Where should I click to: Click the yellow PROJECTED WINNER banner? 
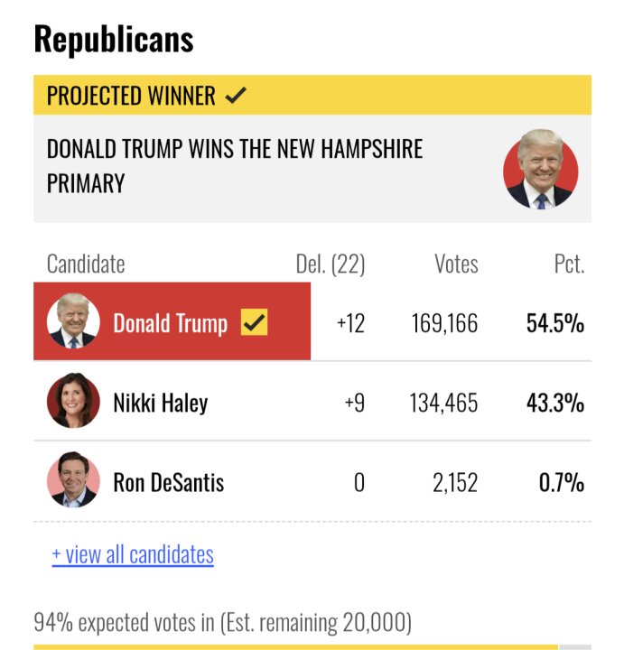(x=312, y=95)
